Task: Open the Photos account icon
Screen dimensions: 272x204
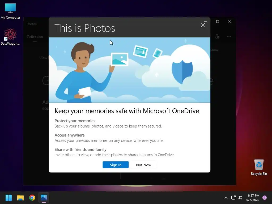Action: pyautogui.click(x=217, y=37)
